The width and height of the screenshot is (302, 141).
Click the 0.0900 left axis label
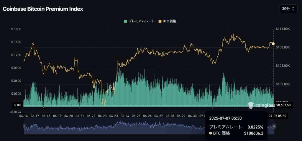(17, 68)
